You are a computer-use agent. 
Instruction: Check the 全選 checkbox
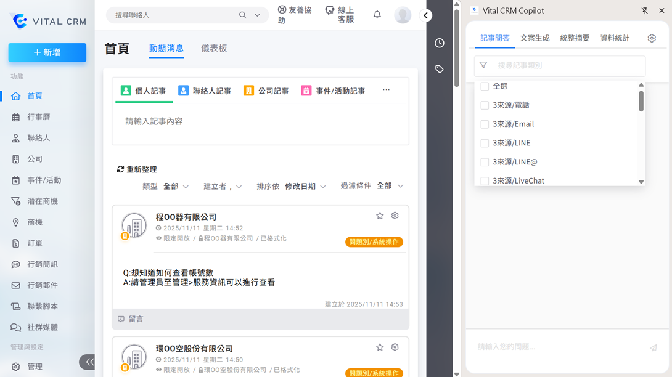[x=485, y=86]
